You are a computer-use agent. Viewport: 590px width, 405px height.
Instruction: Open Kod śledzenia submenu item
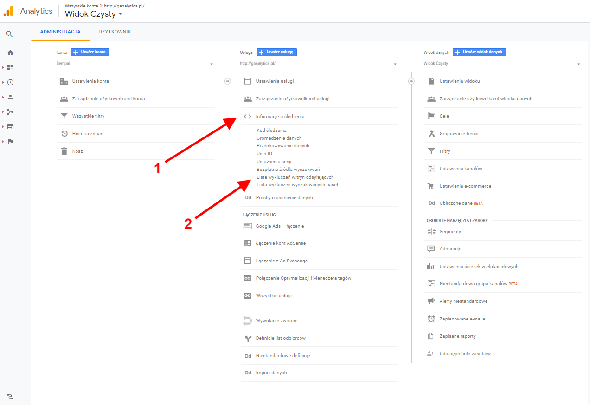coord(271,131)
